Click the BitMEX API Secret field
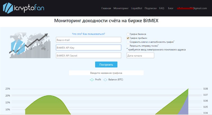Screen dimensions: 212x115 point(89,56)
